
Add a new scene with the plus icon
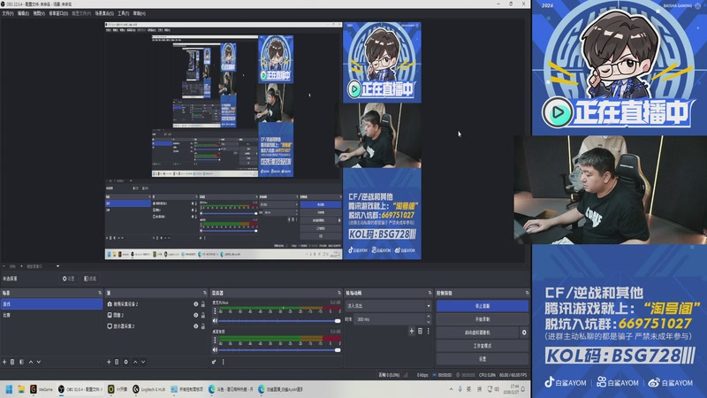(x=4, y=362)
